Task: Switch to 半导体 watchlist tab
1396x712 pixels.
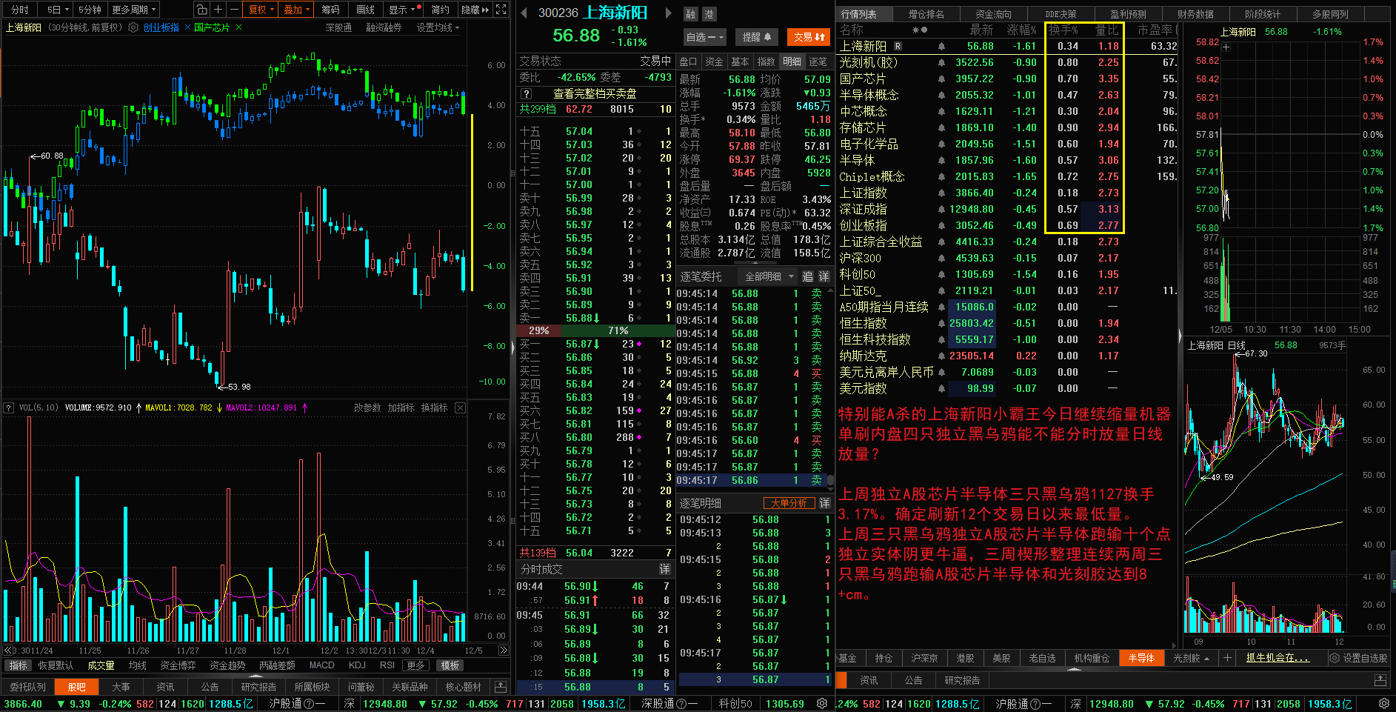Action: 1141,658
